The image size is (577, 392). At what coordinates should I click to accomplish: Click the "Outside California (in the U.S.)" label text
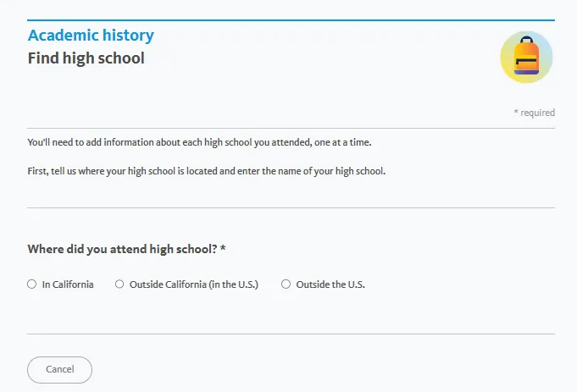(193, 284)
